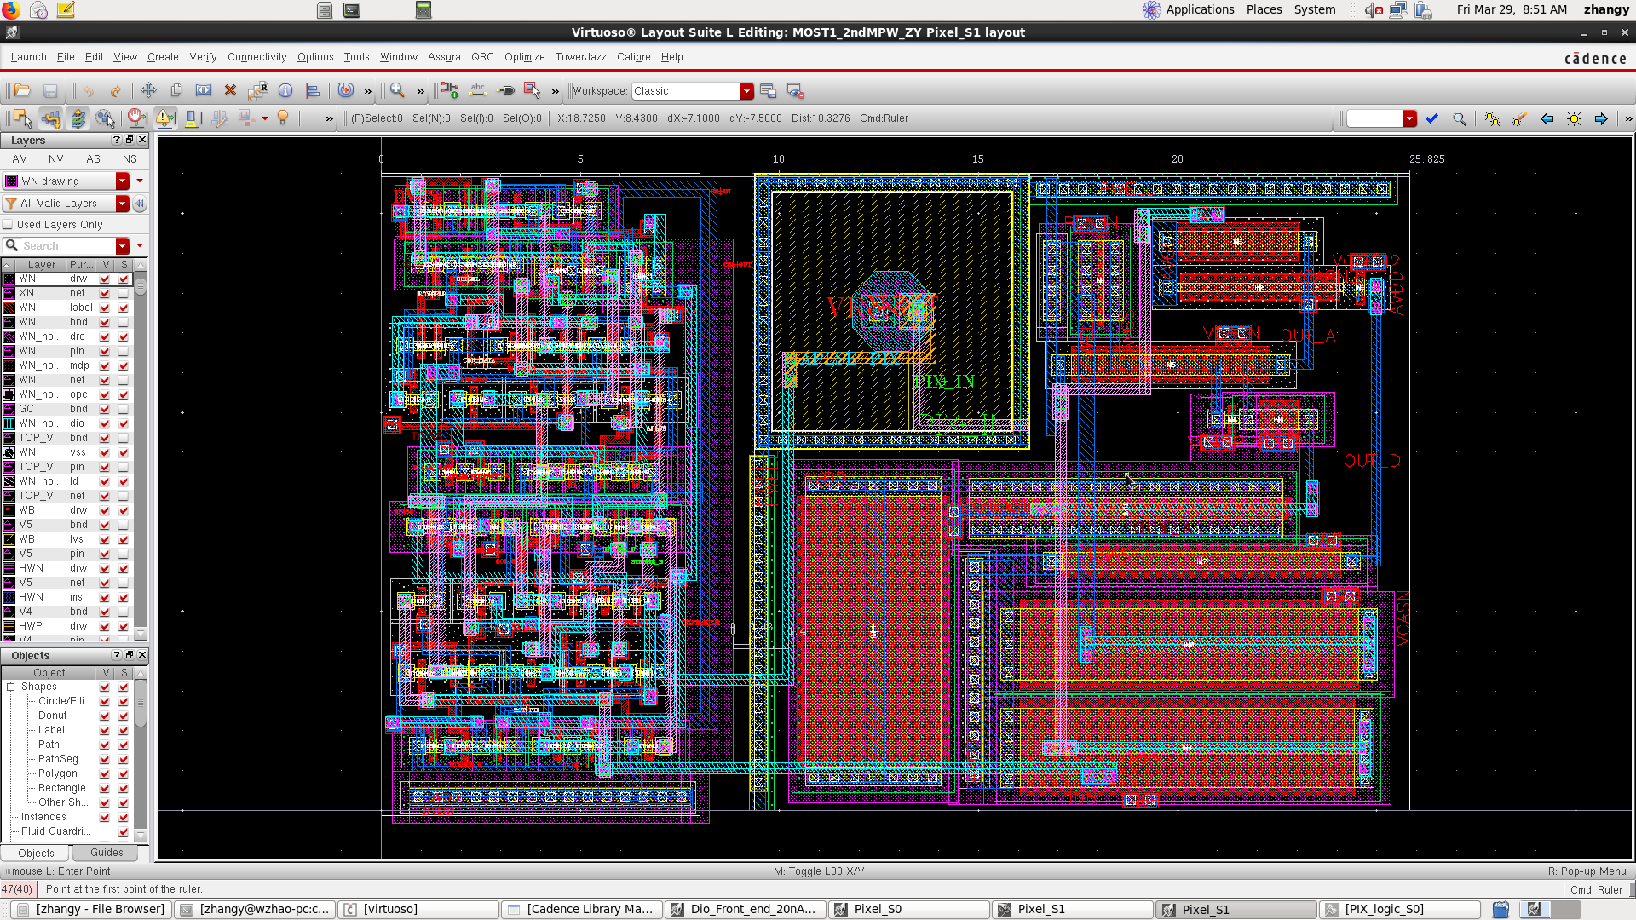The width and height of the screenshot is (1636, 920).
Task: Open the Calibre menu
Action: pyautogui.click(x=633, y=57)
